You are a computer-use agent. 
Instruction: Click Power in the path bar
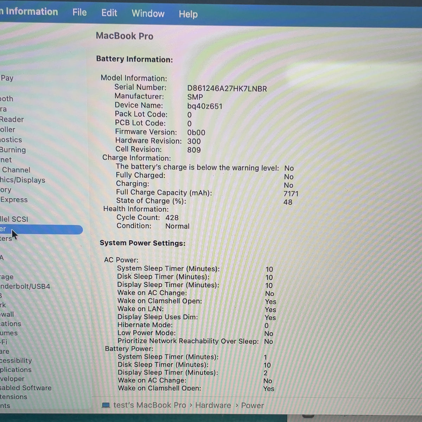[252, 405]
